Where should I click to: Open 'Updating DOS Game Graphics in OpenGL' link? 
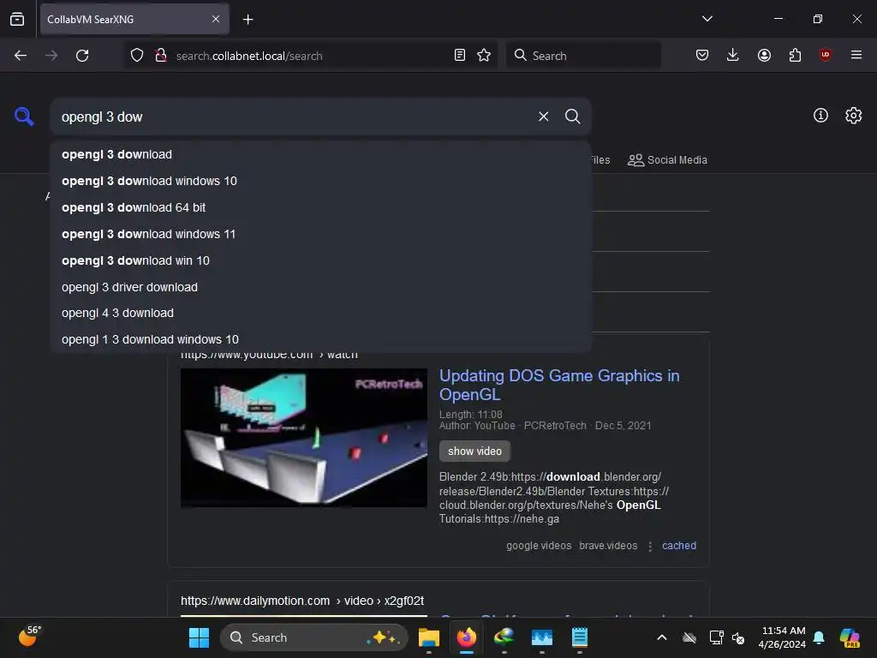[x=559, y=385]
